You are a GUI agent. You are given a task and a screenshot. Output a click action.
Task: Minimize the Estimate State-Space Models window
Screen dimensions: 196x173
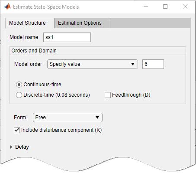click(146, 7)
